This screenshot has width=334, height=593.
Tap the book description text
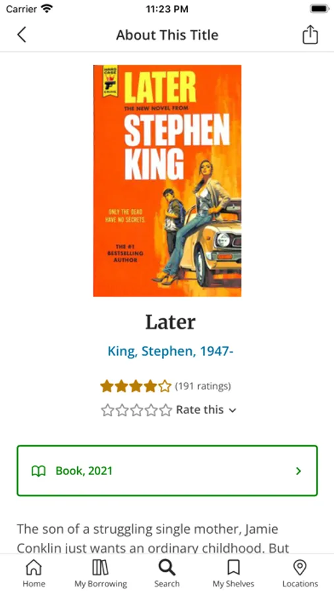pyautogui.click(x=153, y=538)
